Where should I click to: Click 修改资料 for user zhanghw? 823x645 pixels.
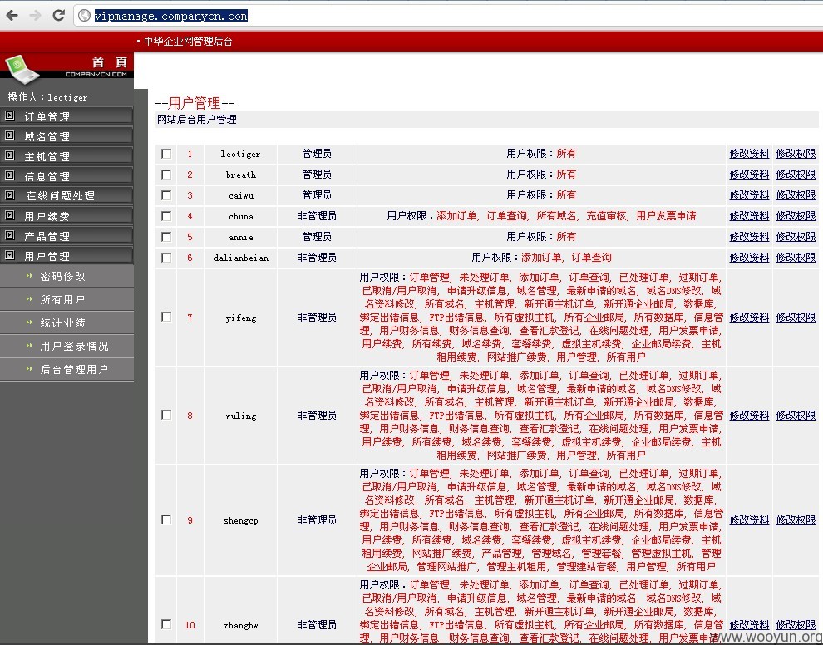(x=749, y=624)
